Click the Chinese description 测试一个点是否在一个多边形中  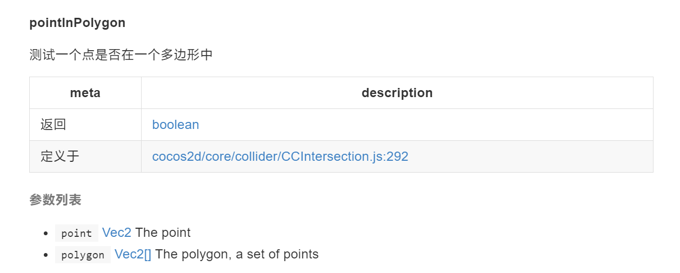[x=121, y=54]
